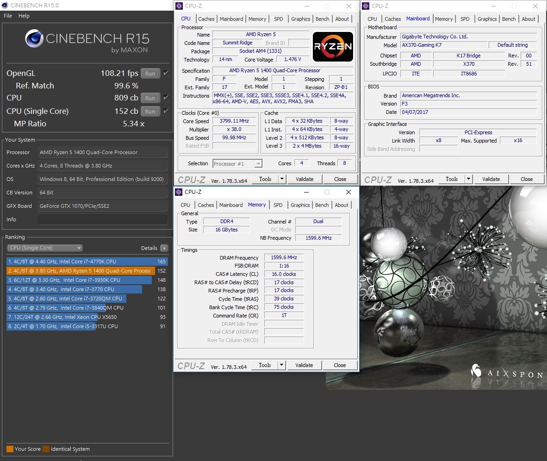
Task: Click the '3799.11 MHz' core speed value
Action: pyautogui.click(x=234, y=121)
